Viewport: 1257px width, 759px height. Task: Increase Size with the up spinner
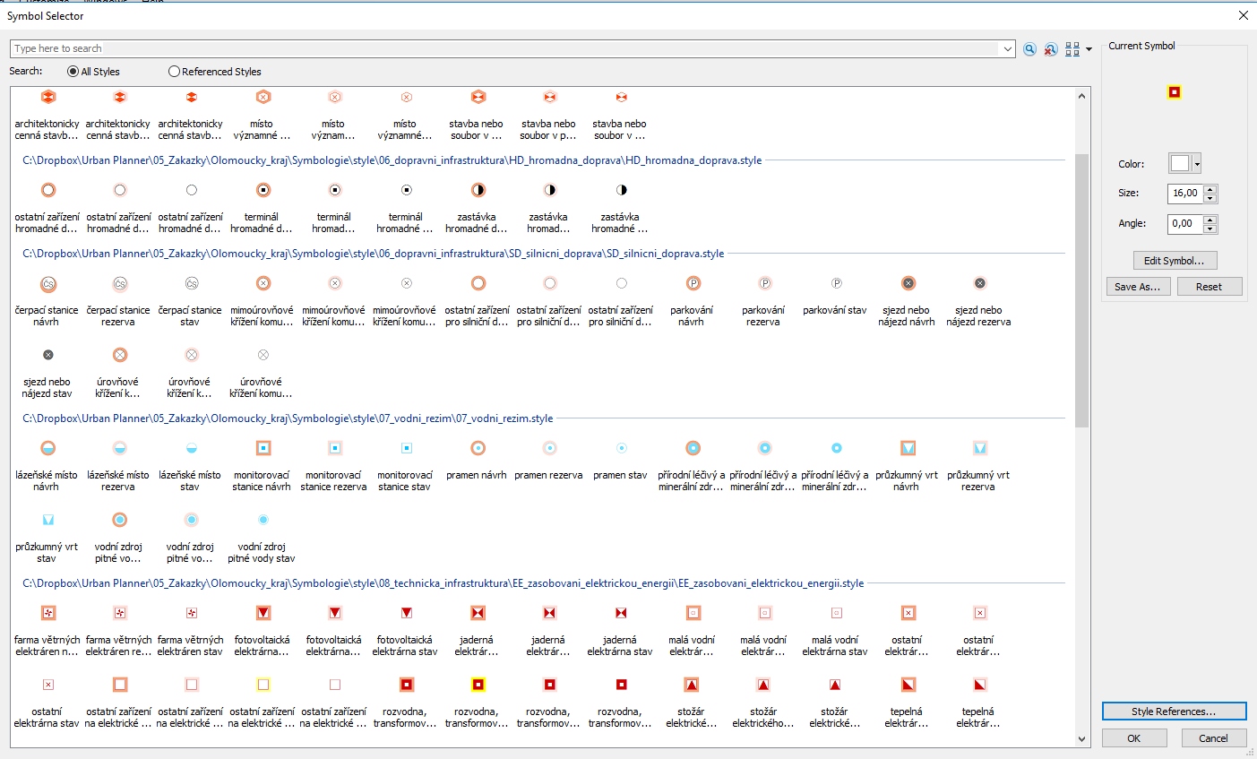point(1210,188)
